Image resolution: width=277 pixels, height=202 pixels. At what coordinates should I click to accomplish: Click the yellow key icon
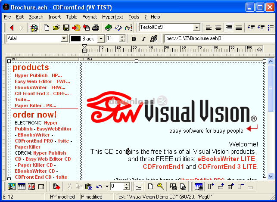[161, 186]
